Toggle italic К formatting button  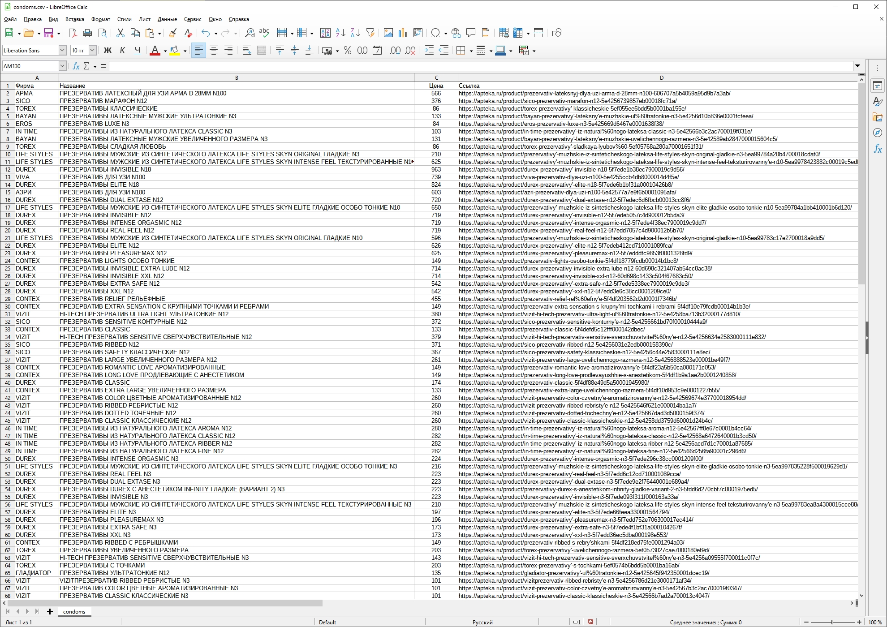click(122, 51)
